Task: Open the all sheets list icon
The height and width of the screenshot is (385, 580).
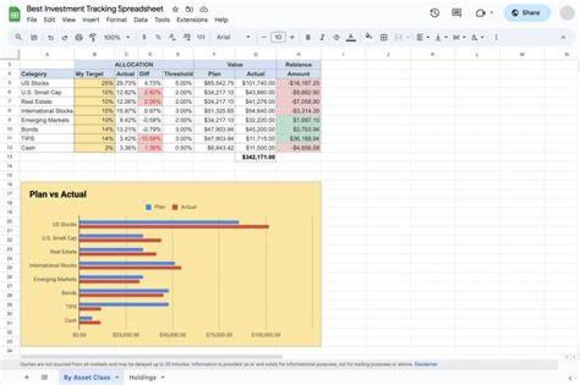Action: (x=44, y=377)
